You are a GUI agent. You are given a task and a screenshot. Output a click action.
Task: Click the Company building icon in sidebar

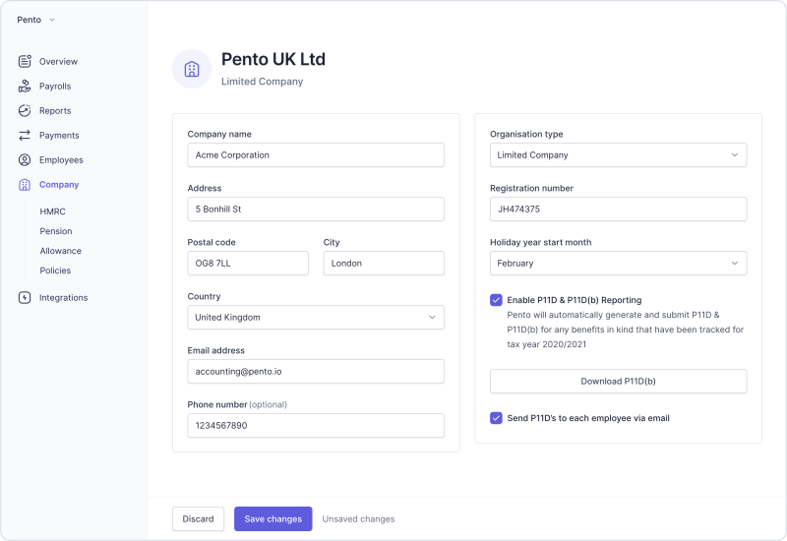click(25, 184)
